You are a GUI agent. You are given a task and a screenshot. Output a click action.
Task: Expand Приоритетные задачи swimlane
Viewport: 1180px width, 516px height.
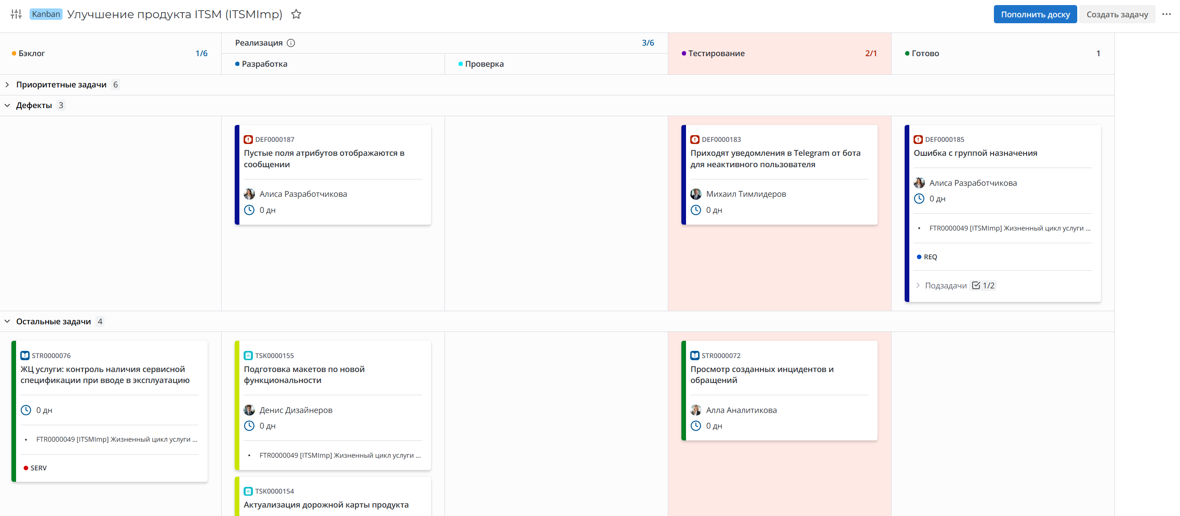[7, 84]
